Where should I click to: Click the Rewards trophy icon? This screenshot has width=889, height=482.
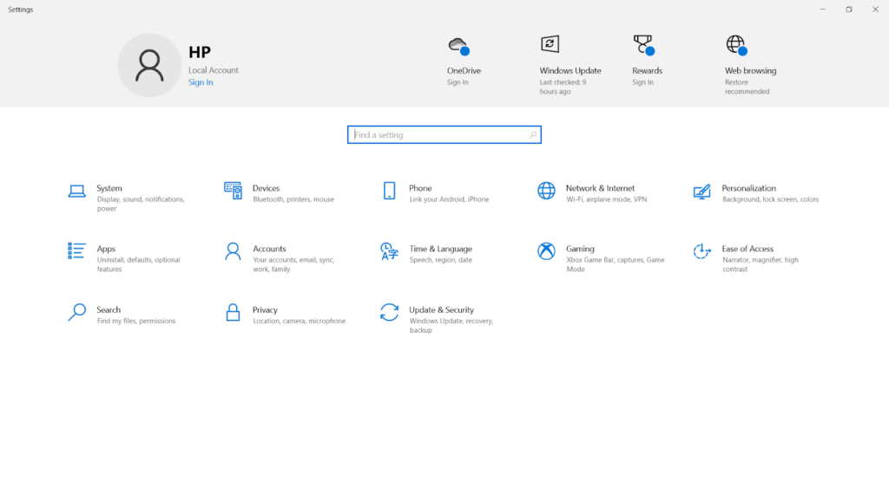click(x=644, y=45)
